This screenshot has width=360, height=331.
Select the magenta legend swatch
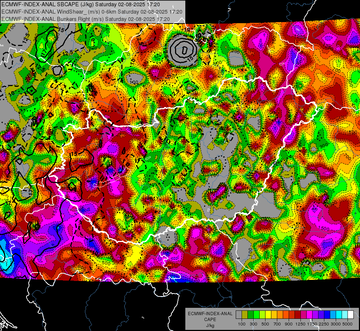click(x=310, y=315)
